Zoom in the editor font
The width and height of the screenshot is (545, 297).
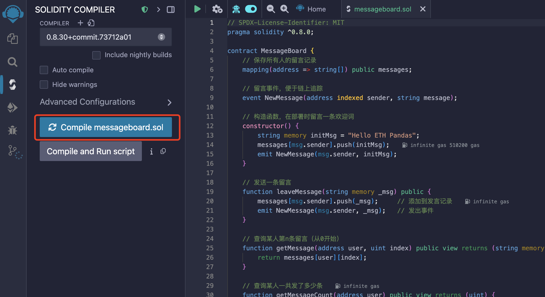pos(284,9)
